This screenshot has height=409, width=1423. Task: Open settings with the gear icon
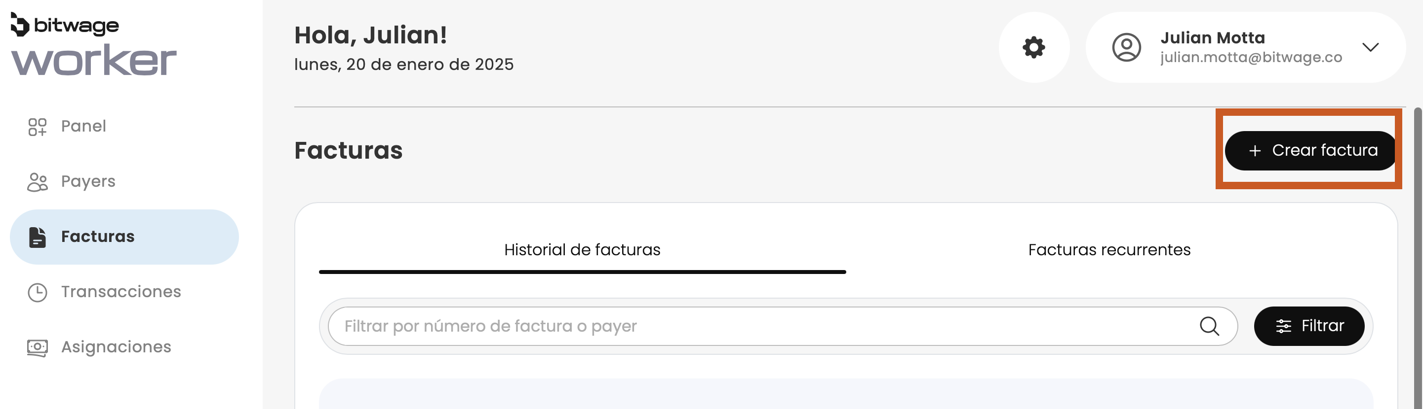[x=1033, y=47]
